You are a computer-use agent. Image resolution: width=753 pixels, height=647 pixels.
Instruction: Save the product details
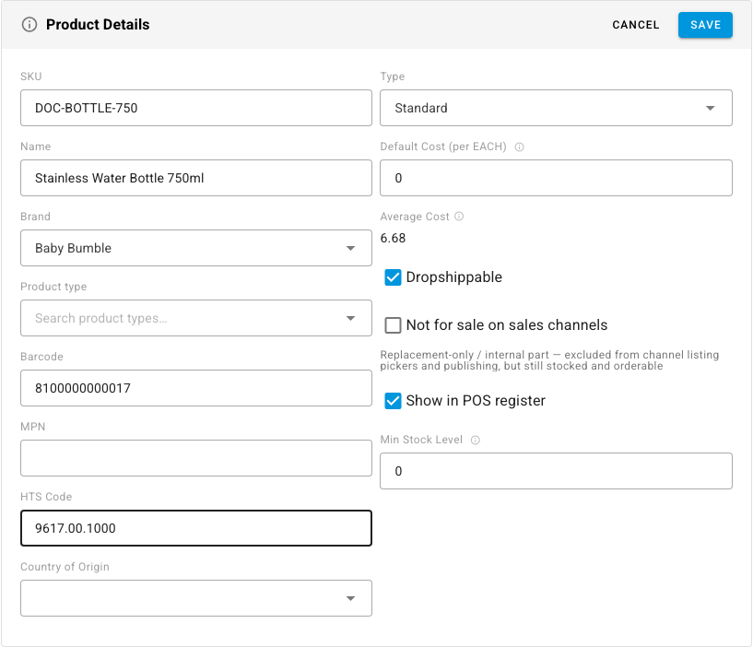[x=705, y=25]
